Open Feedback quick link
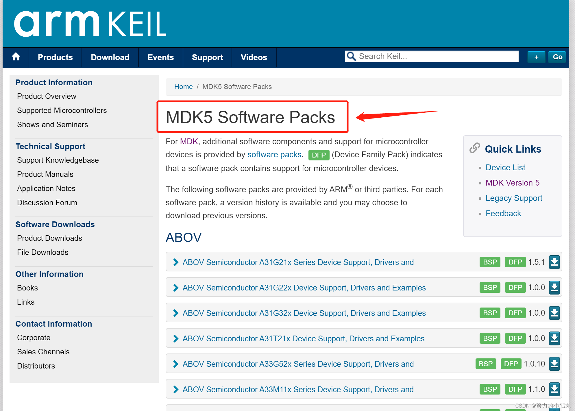The image size is (575, 411). pos(503,214)
